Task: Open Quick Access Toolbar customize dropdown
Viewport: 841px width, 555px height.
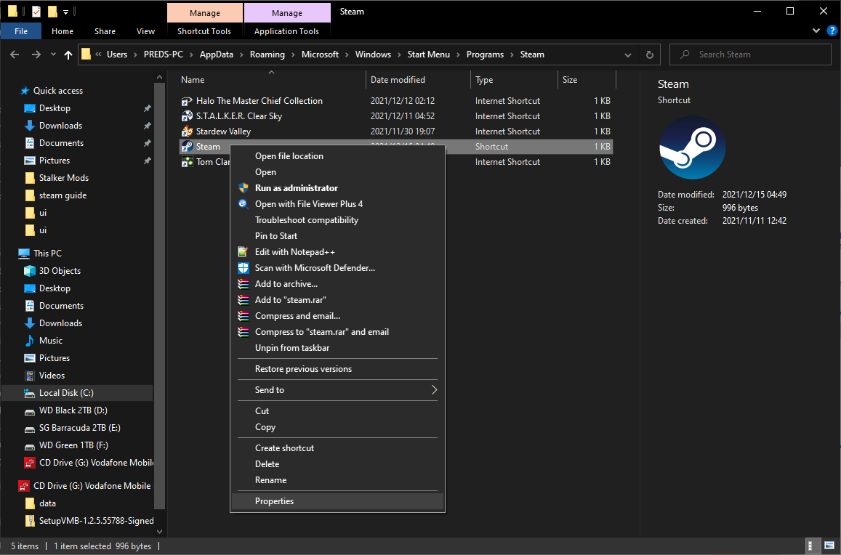Action: coord(65,12)
